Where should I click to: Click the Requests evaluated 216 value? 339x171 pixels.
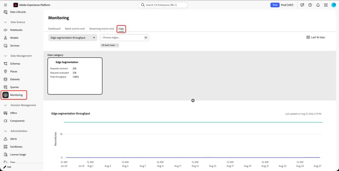click(x=75, y=73)
